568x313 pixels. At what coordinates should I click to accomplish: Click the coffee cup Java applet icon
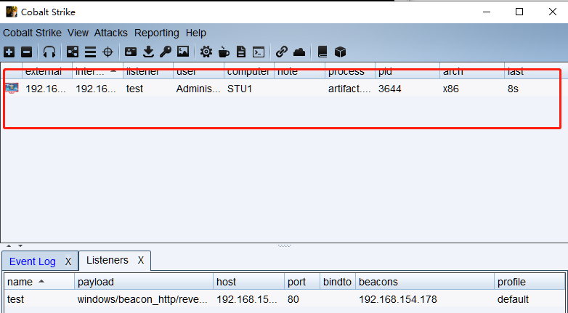pyautogui.click(x=224, y=52)
